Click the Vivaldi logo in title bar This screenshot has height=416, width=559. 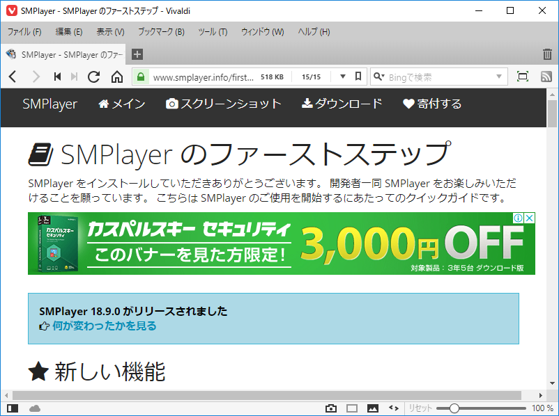point(12,10)
